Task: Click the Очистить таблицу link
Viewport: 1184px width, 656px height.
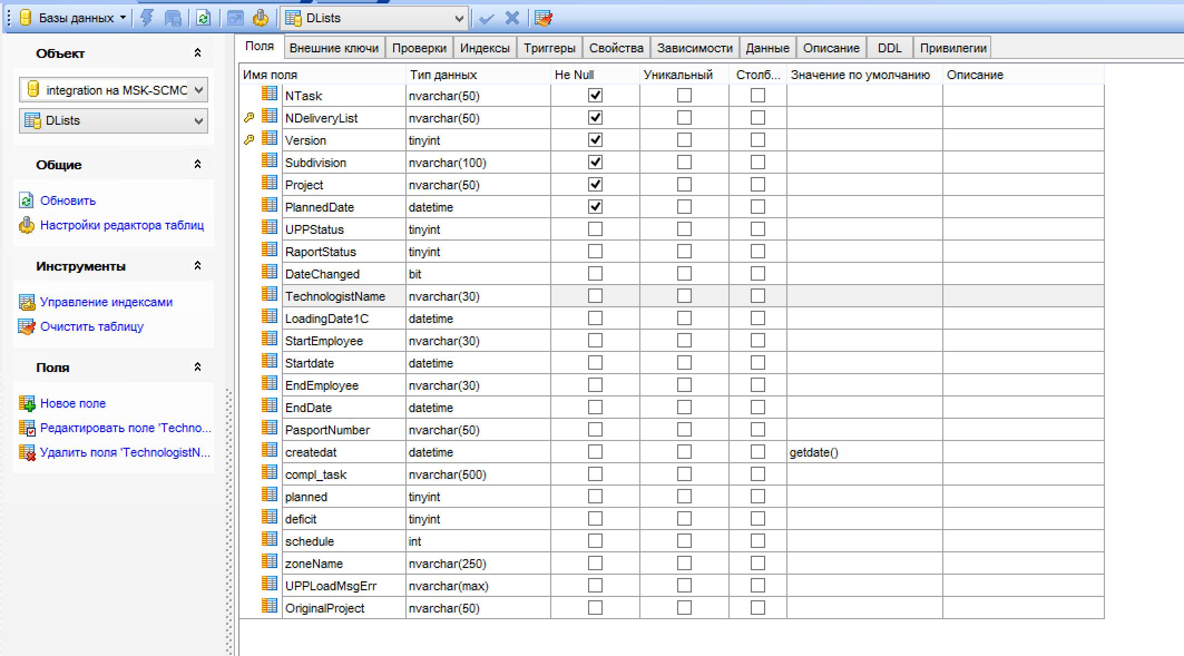Action: 92,326
